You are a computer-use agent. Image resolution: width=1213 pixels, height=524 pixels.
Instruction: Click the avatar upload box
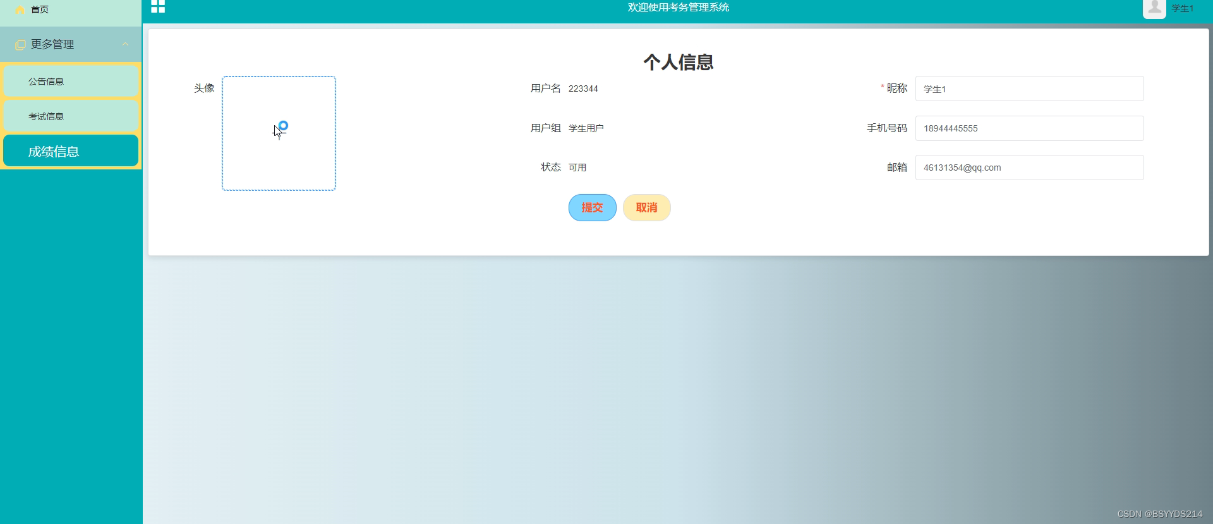click(279, 133)
